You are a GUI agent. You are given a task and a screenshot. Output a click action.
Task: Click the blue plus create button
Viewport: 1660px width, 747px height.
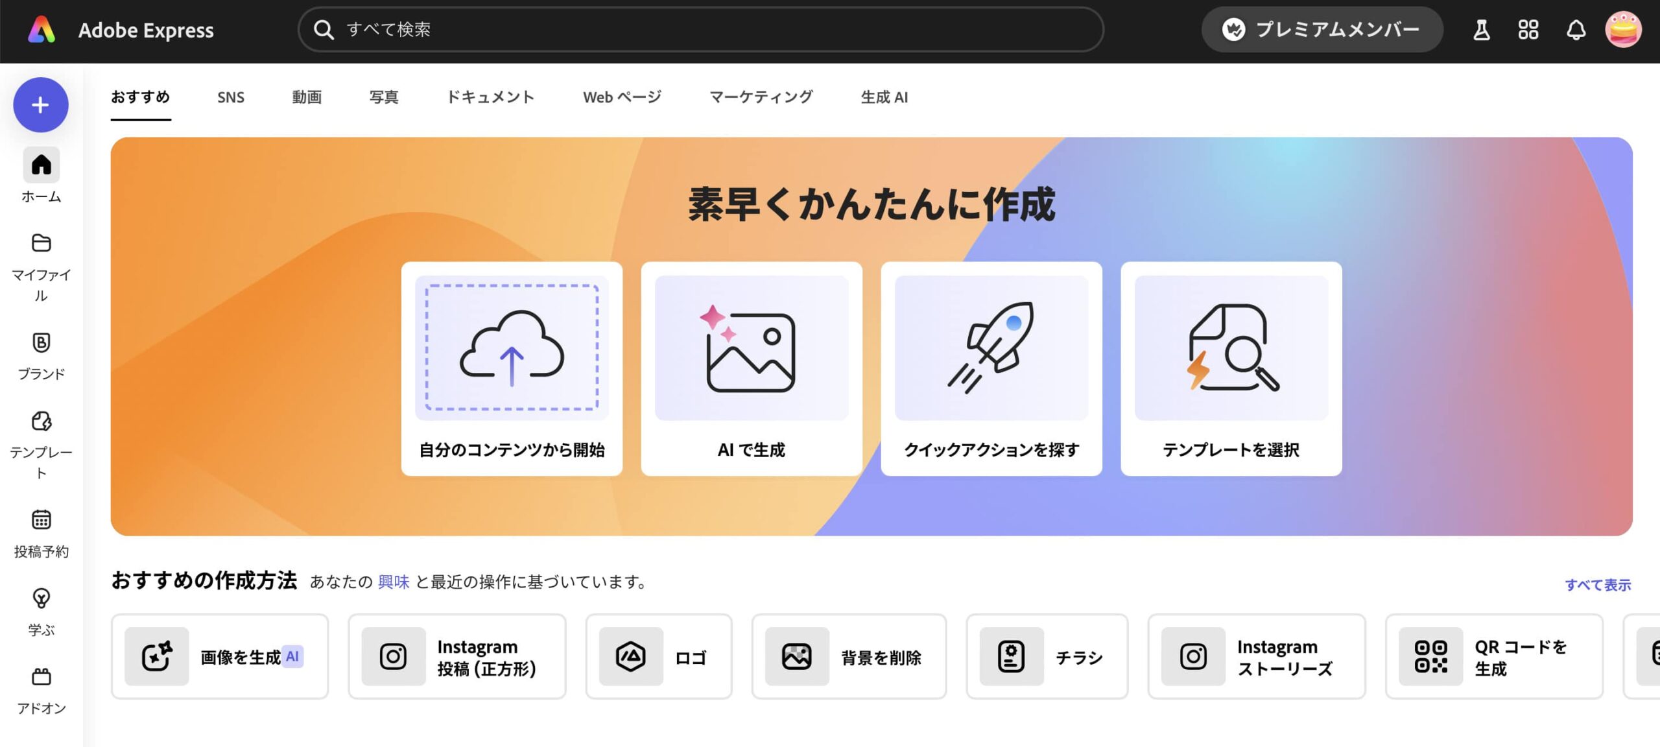tap(41, 105)
